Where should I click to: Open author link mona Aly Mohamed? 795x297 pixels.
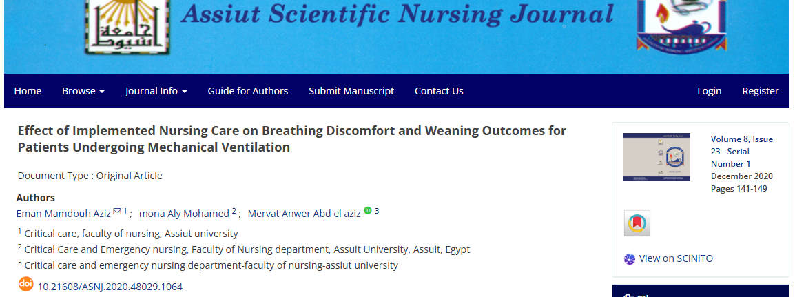click(x=184, y=214)
